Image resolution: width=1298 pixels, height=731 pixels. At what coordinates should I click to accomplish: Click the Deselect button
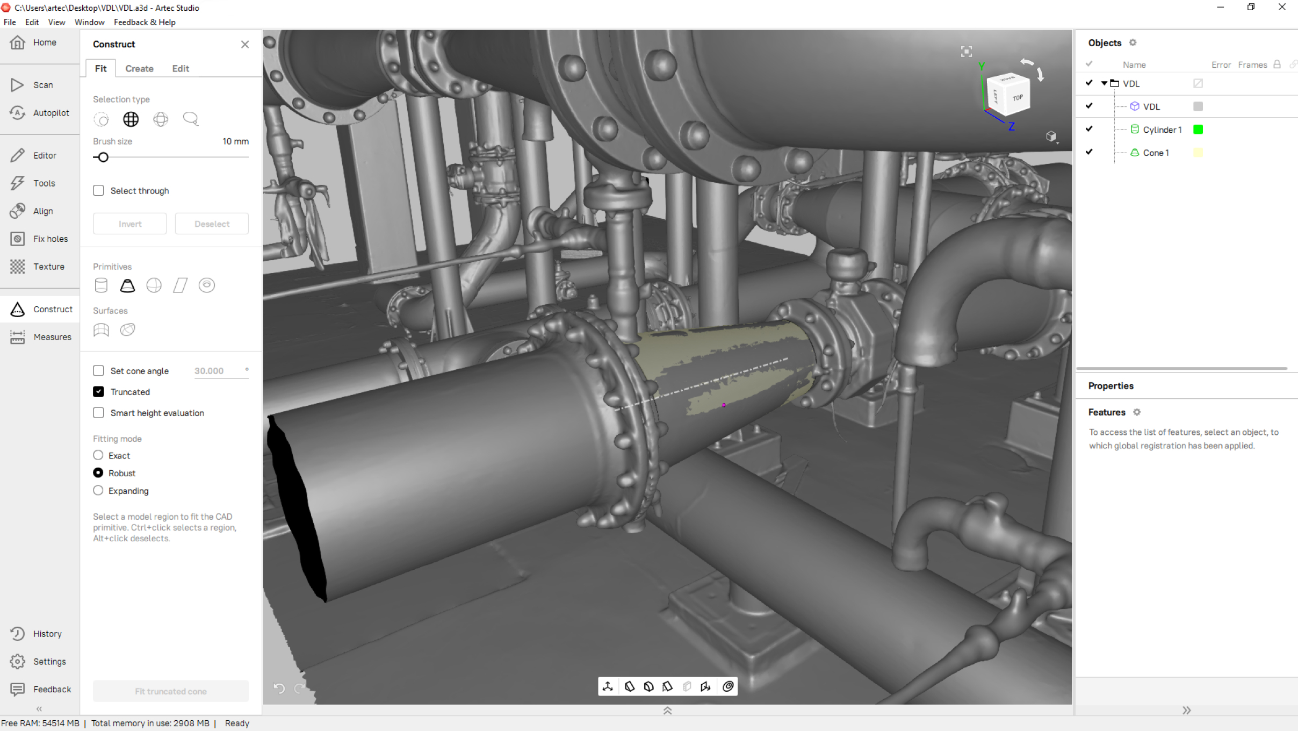[212, 223]
